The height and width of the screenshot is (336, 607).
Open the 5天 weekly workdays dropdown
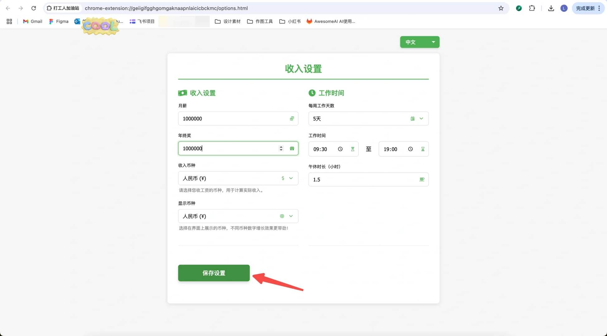421,119
